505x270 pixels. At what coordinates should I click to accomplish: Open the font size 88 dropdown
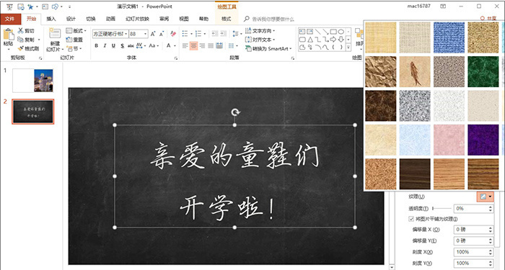(x=146, y=34)
